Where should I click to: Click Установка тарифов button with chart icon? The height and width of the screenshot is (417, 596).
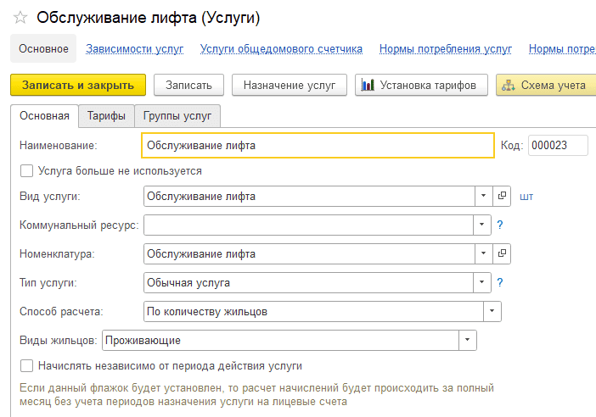(421, 85)
